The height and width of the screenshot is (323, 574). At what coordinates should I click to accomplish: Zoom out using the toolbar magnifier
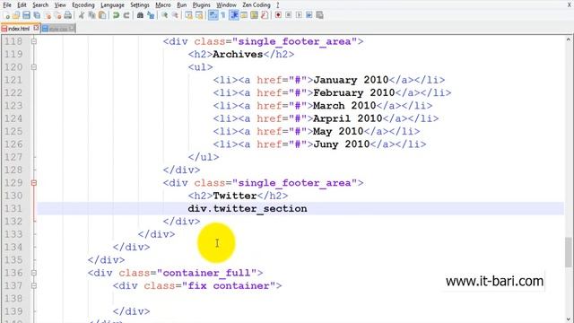pos(175,15)
